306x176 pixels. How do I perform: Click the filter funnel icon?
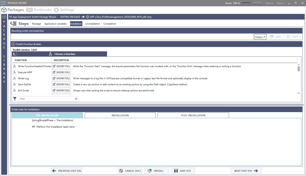point(15,99)
